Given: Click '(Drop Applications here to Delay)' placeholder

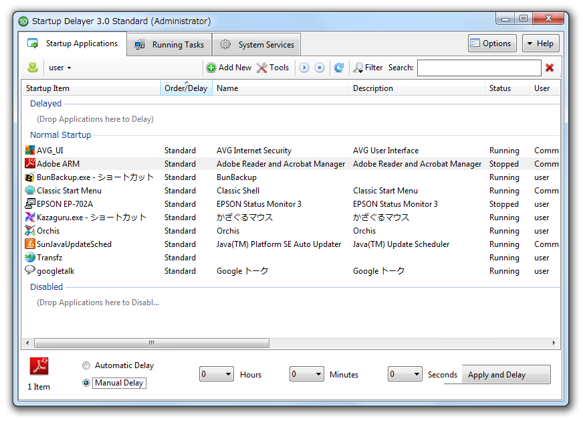Looking at the screenshot, I should click(95, 119).
